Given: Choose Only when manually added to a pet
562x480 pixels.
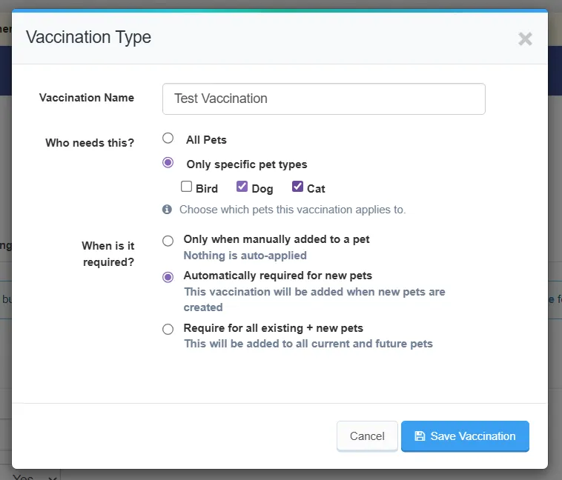Looking at the screenshot, I should [168, 241].
